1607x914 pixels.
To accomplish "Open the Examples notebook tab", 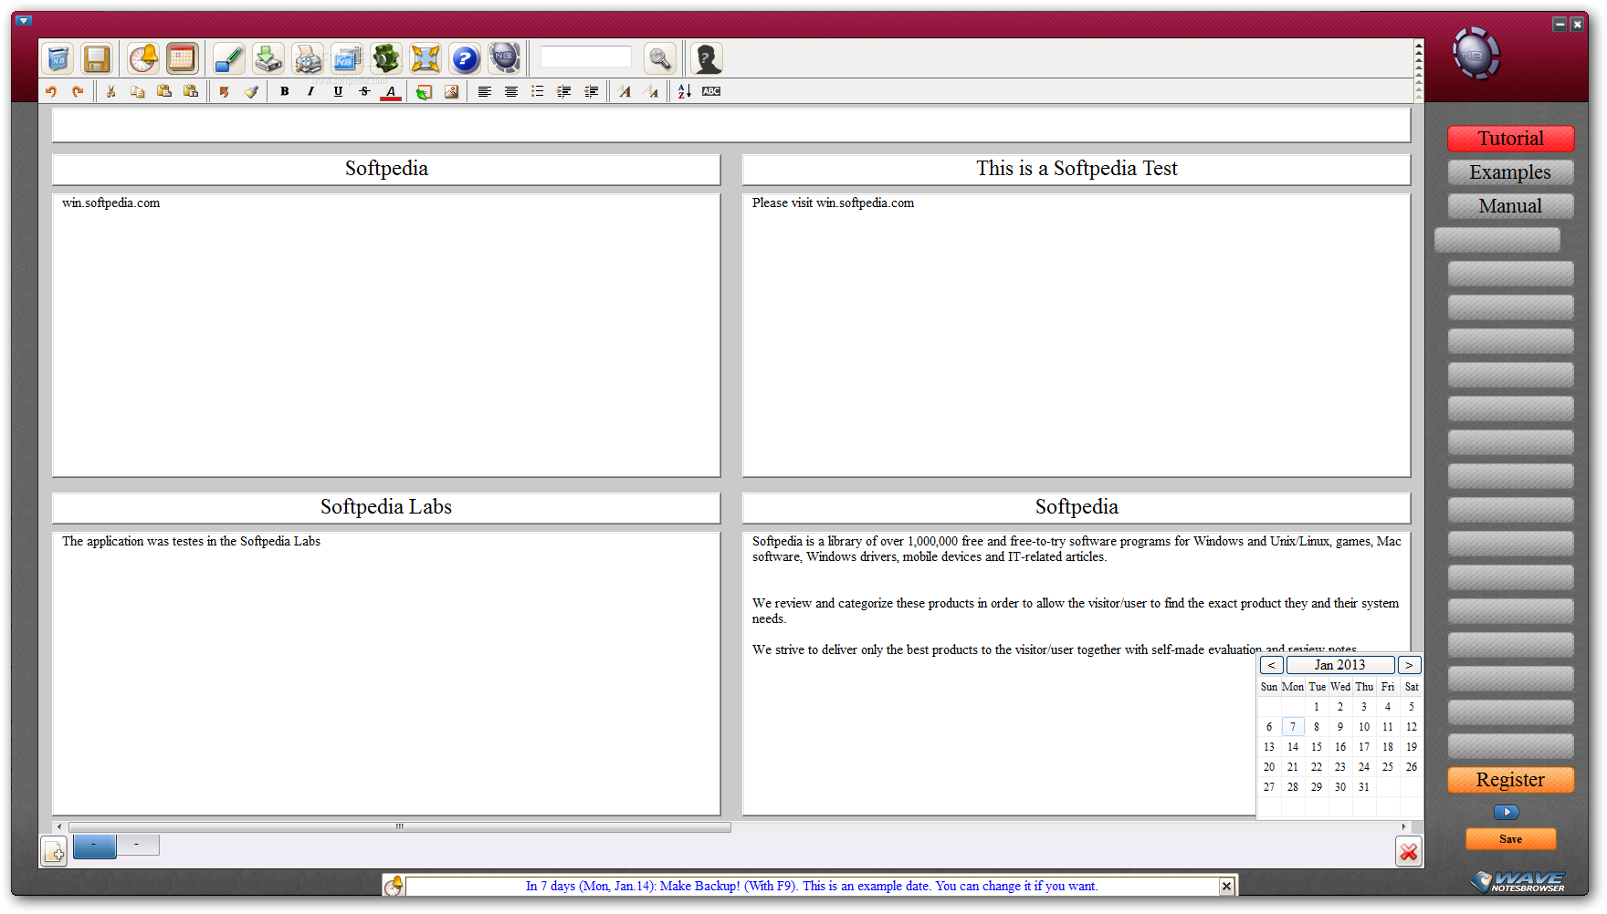I will (1511, 172).
